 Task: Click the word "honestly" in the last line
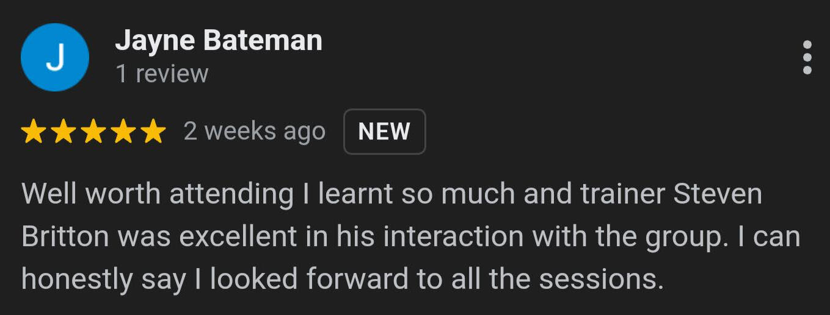(76, 280)
